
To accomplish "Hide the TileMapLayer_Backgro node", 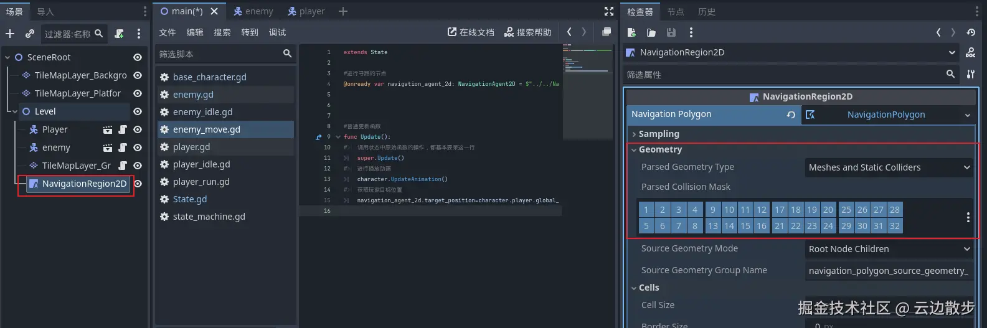I will pyautogui.click(x=138, y=75).
